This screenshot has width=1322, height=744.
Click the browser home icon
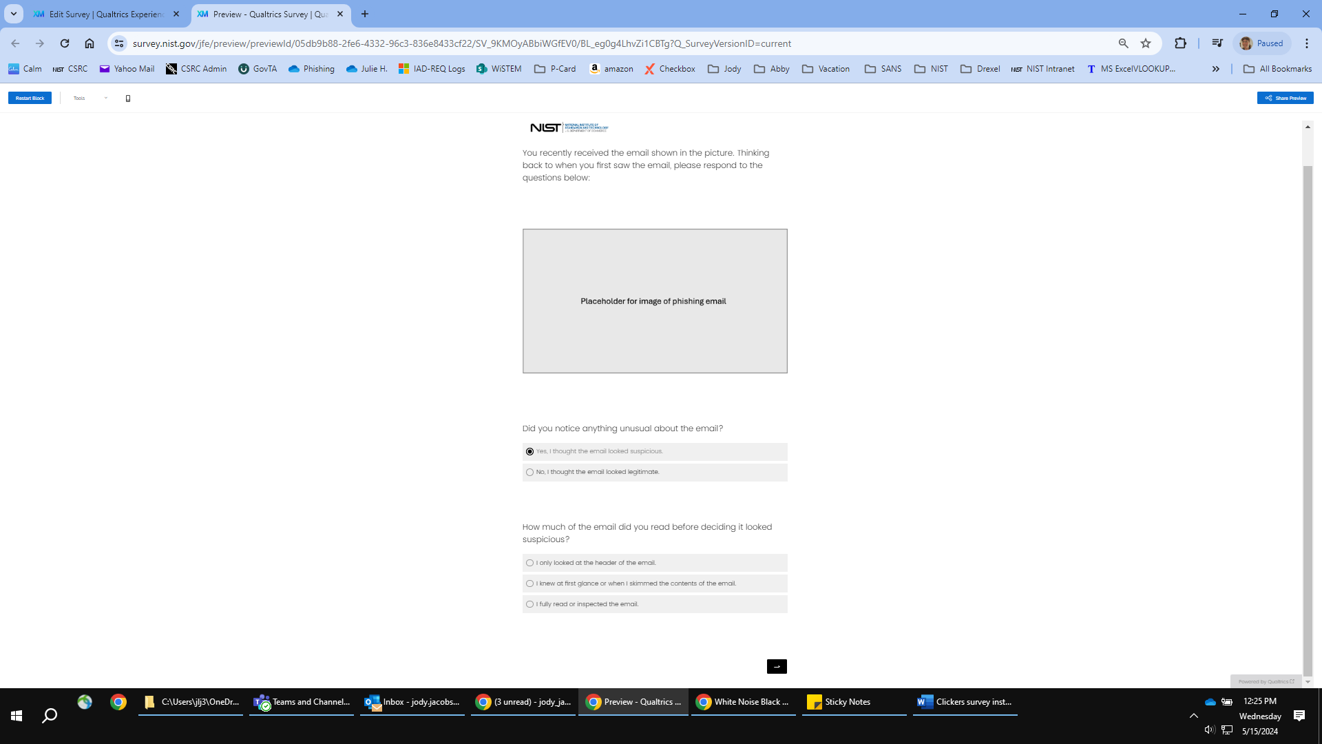pos(90,43)
